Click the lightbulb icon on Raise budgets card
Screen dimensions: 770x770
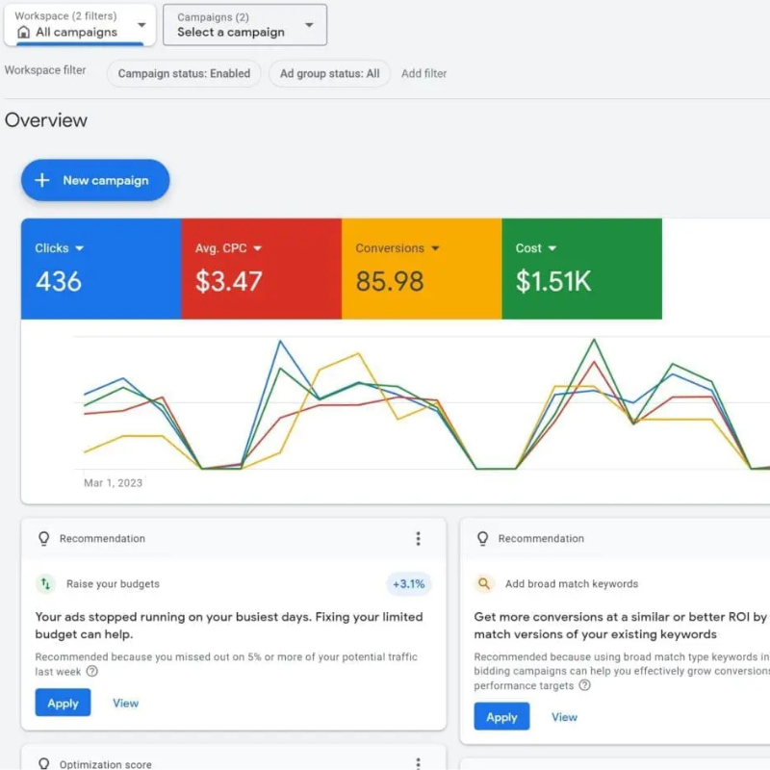pyautogui.click(x=43, y=539)
